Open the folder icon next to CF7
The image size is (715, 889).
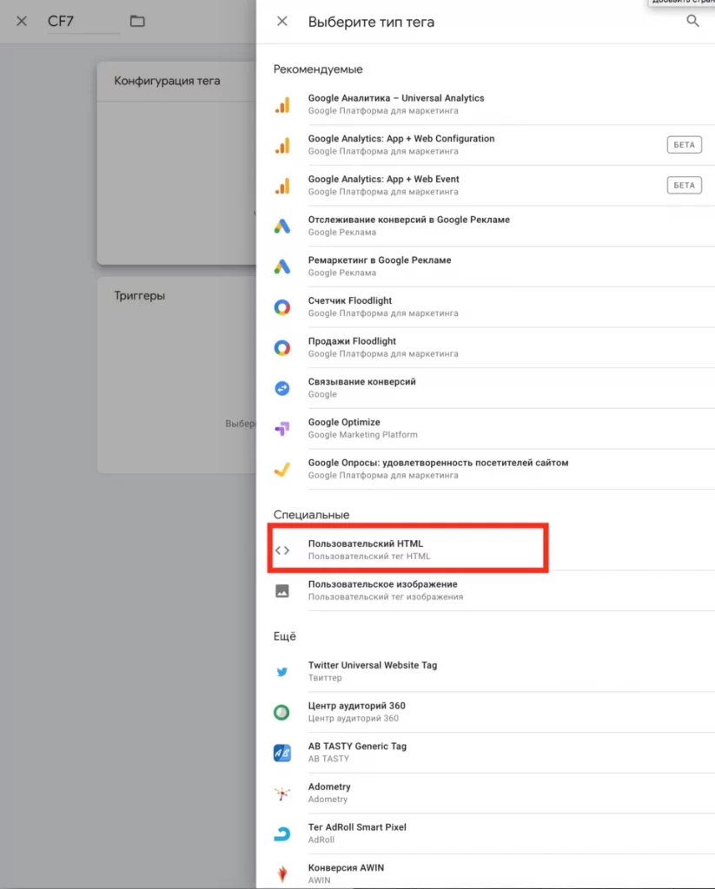(137, 22)
